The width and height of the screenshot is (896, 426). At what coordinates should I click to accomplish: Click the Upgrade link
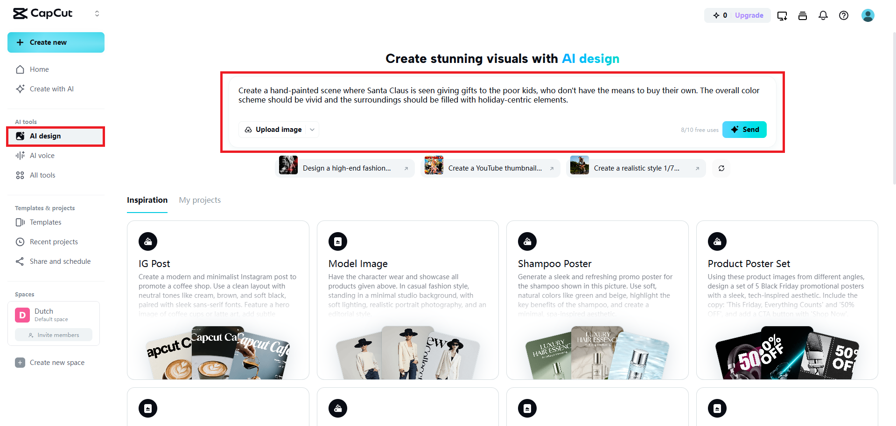(749, 15)
